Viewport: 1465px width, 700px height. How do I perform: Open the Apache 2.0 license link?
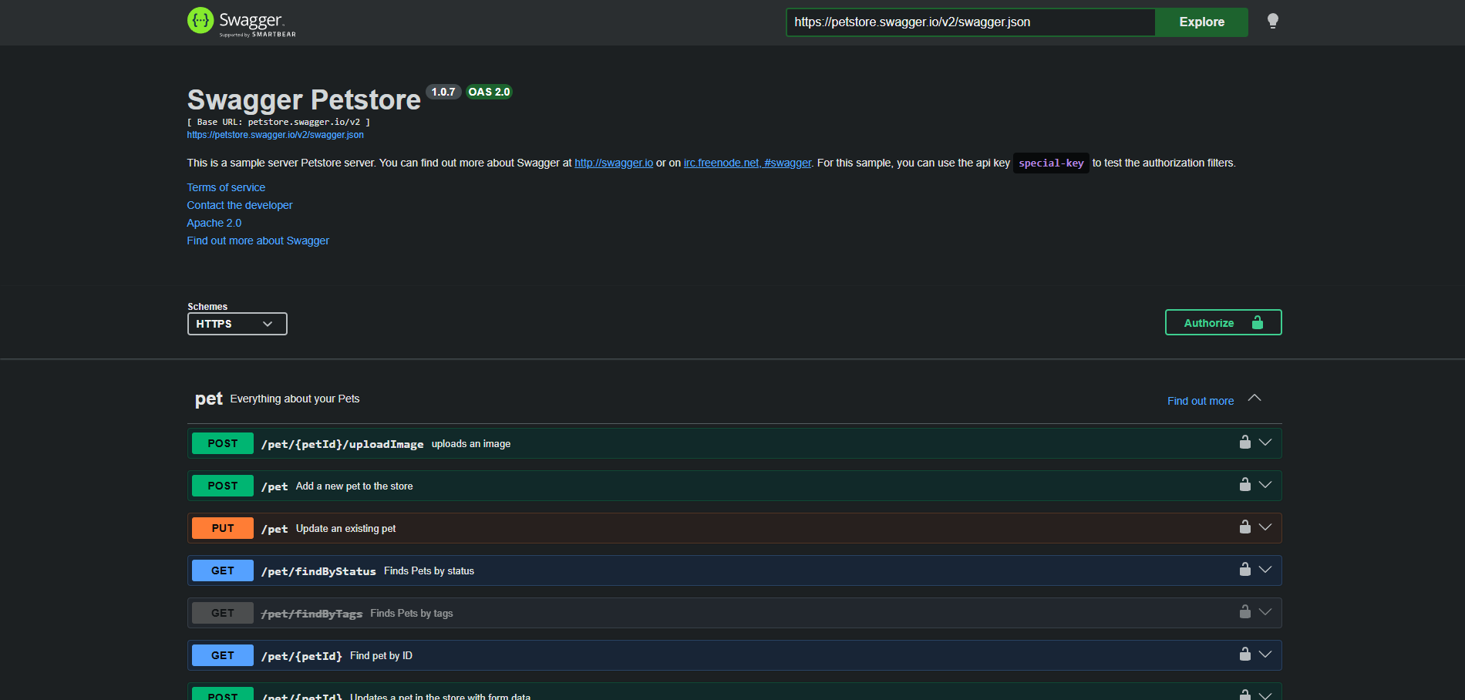pos(214,222)
